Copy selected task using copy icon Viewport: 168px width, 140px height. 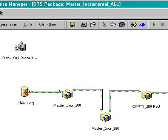(113, 25)
